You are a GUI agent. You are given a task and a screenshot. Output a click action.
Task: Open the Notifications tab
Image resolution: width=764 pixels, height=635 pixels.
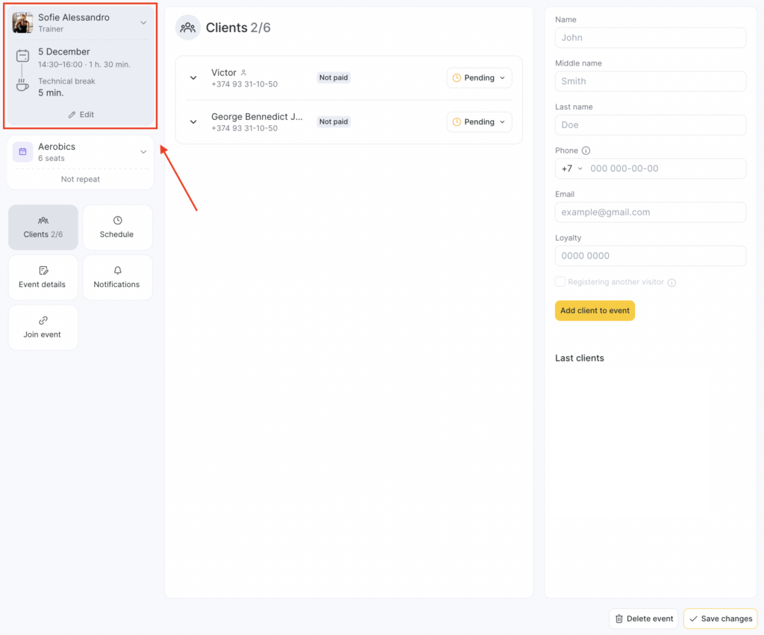(117, 277)
